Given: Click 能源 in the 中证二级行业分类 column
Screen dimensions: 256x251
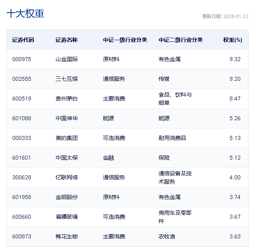Looking at the screenshot, I should (164, 118).
